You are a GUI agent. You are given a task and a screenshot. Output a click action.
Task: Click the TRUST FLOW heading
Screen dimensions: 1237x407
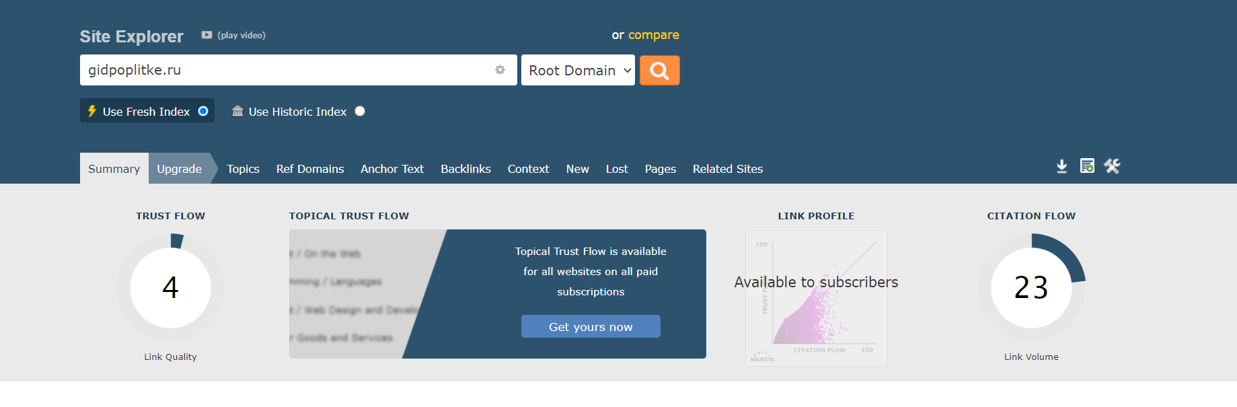click(x=170, y=216)
